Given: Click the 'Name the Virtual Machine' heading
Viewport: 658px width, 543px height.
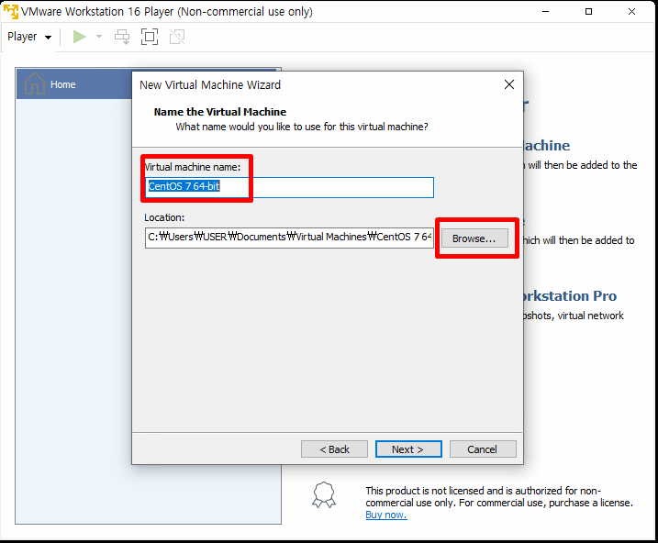Looking at the screenshot, I should tap(220, 112).
